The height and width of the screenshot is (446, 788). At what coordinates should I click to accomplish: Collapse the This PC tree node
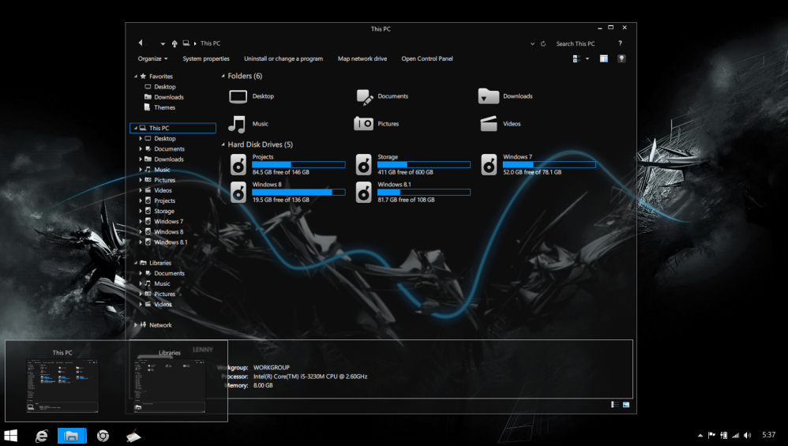[x=136, y=128]
